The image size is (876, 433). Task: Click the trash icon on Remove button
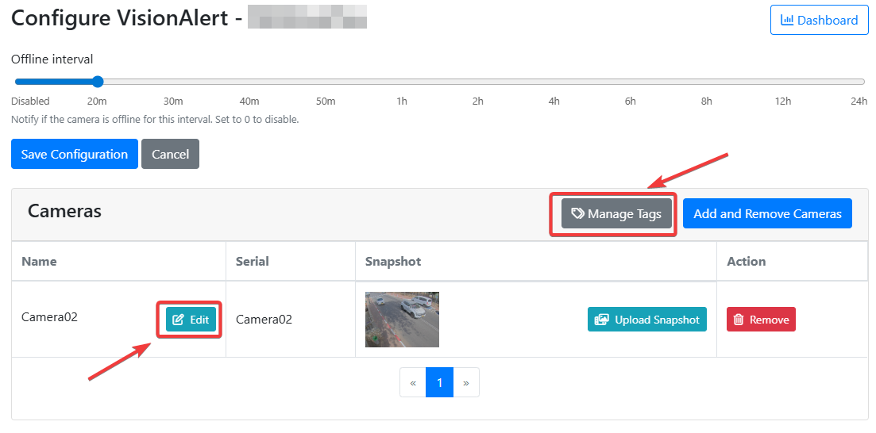tap(739, 320)
